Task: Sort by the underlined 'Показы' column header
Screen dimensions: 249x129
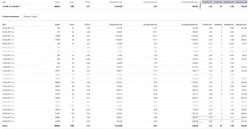Action: pos(57,24)
